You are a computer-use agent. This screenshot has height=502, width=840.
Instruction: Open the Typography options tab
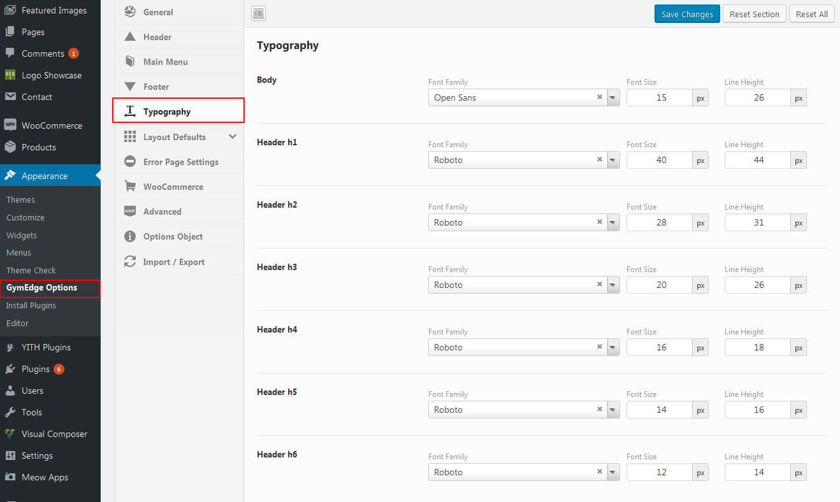(178, 111)
